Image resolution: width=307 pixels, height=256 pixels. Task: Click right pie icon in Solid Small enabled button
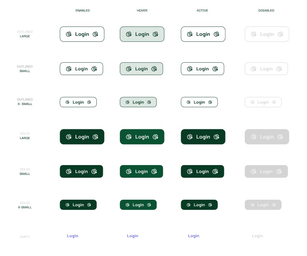tap(94, 172)
